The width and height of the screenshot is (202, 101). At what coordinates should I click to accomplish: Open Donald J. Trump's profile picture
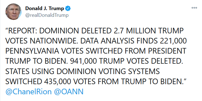[x=14, y=12]
